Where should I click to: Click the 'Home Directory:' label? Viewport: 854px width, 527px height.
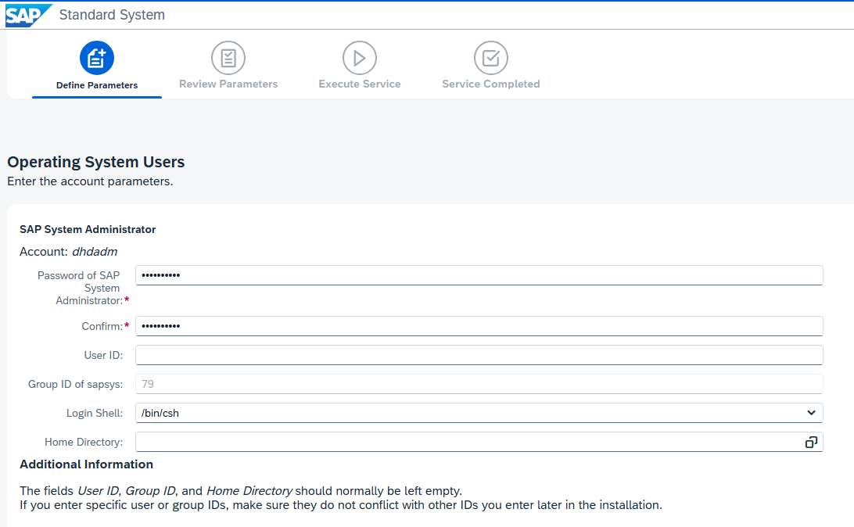[x=84, y=442]
